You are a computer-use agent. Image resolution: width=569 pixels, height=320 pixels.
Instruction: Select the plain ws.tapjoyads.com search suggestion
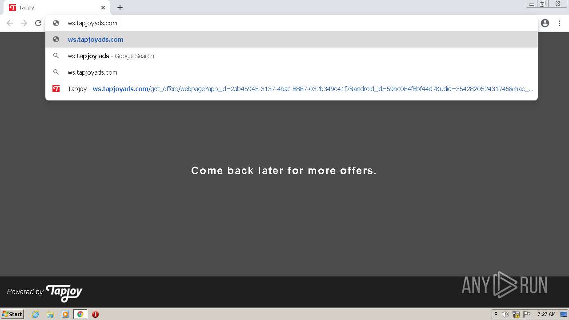tap(292, 72)
